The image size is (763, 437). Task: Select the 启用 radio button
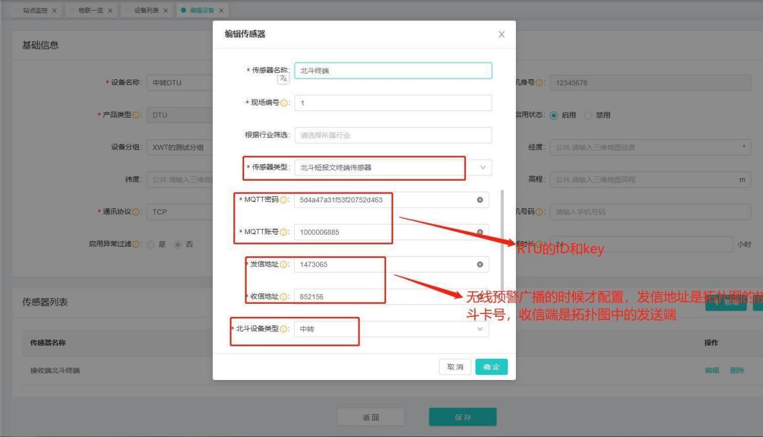pyautogui.click(x=554, y=115)
